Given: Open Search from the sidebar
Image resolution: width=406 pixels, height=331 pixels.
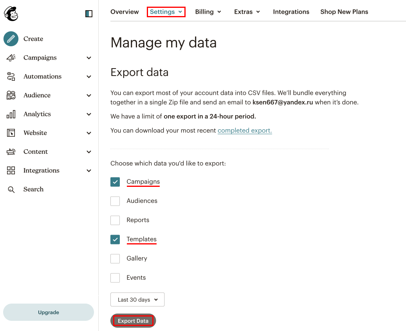Looking at the screenshot, I should (x=11, y=189).
